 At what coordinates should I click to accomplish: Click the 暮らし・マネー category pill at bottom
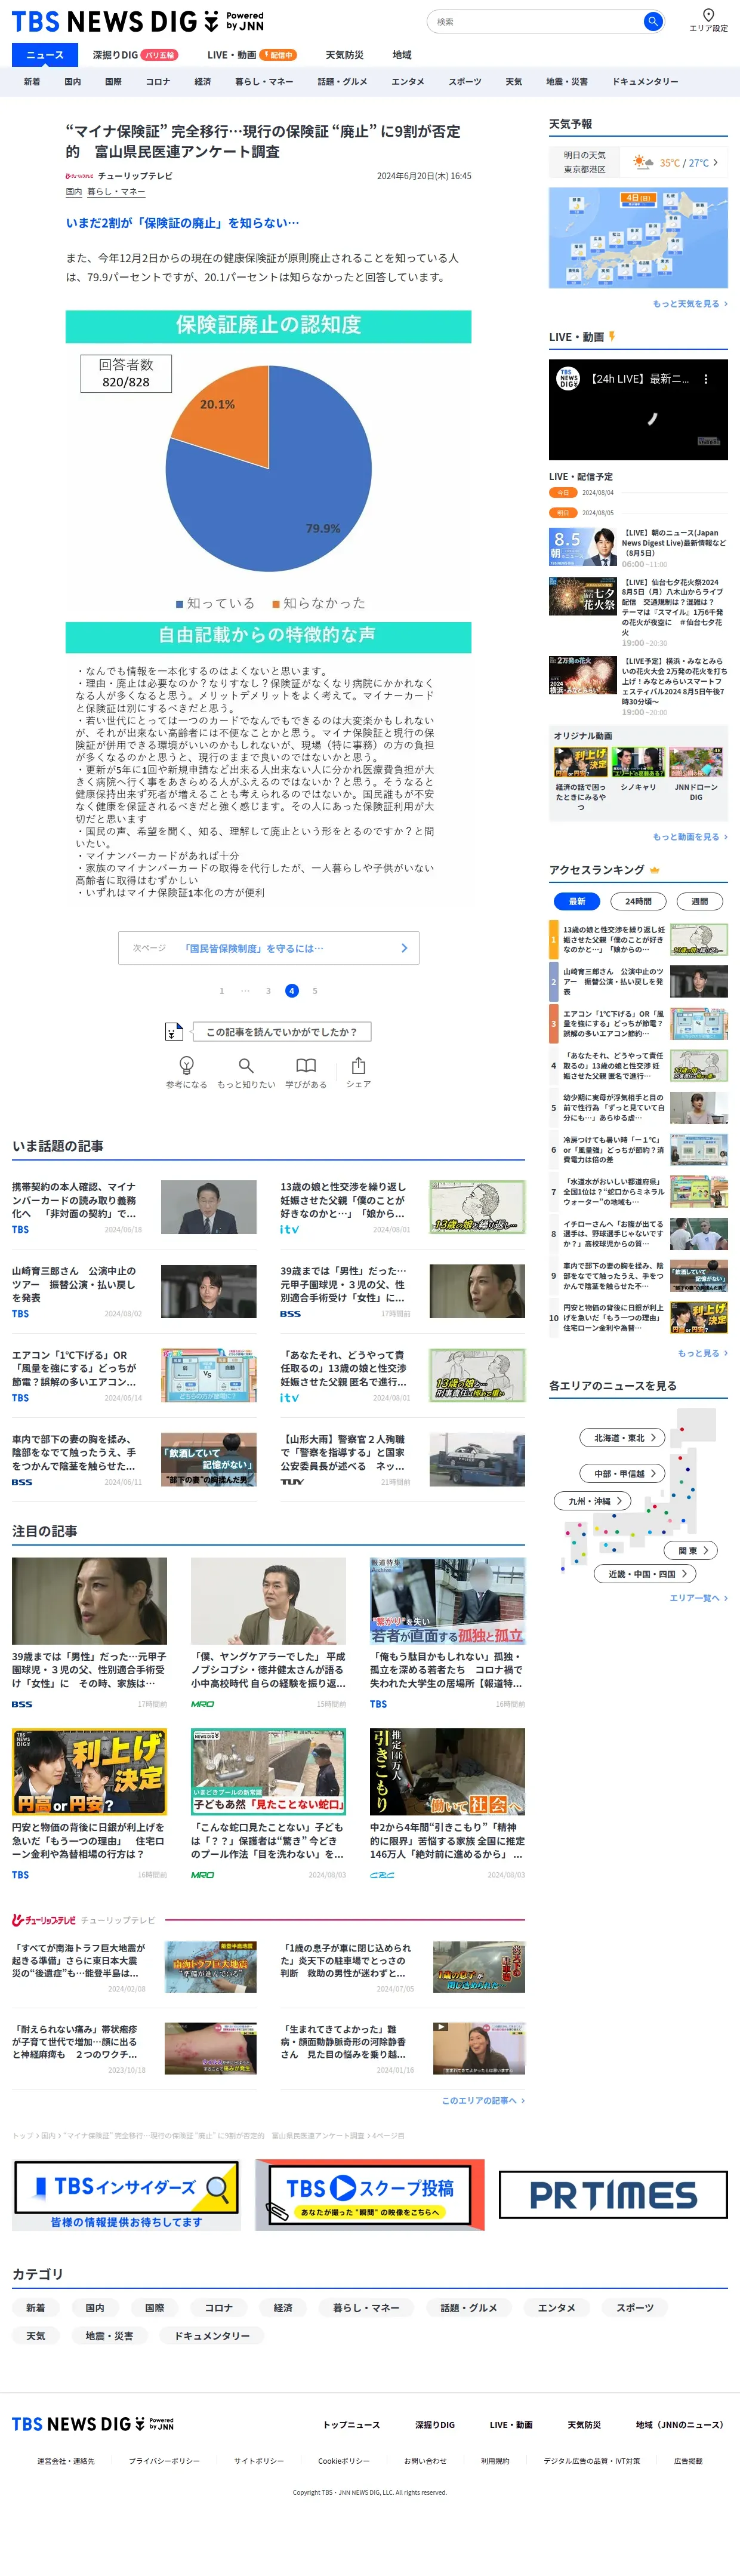click(366, 2307)
